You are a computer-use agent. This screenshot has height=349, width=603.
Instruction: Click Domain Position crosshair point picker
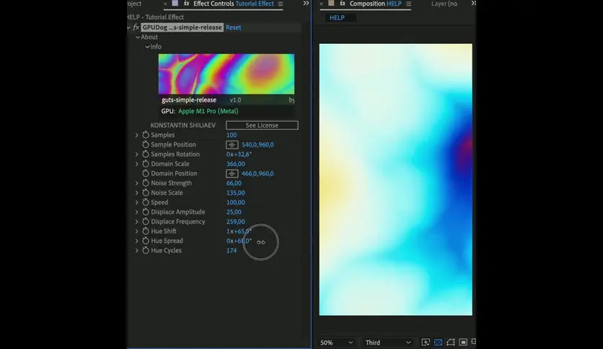point(232,174)
